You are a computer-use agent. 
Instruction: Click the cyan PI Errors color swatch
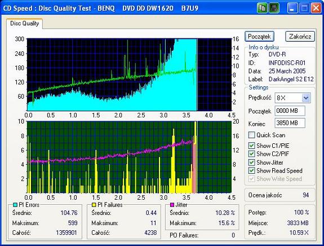click(15, 205)
